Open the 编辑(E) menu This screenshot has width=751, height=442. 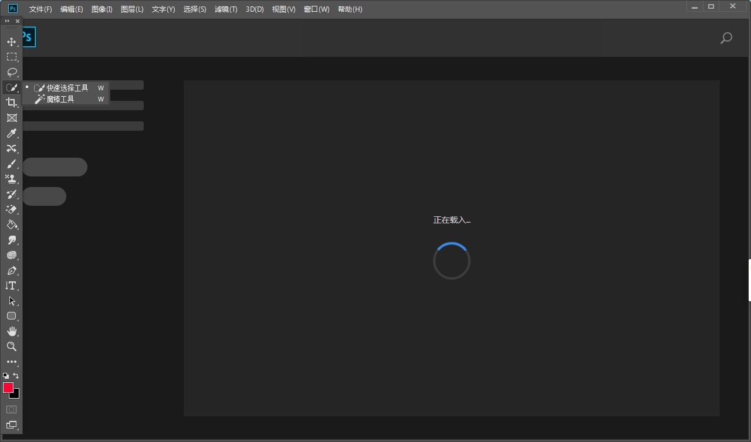click(x=72, y=9)
